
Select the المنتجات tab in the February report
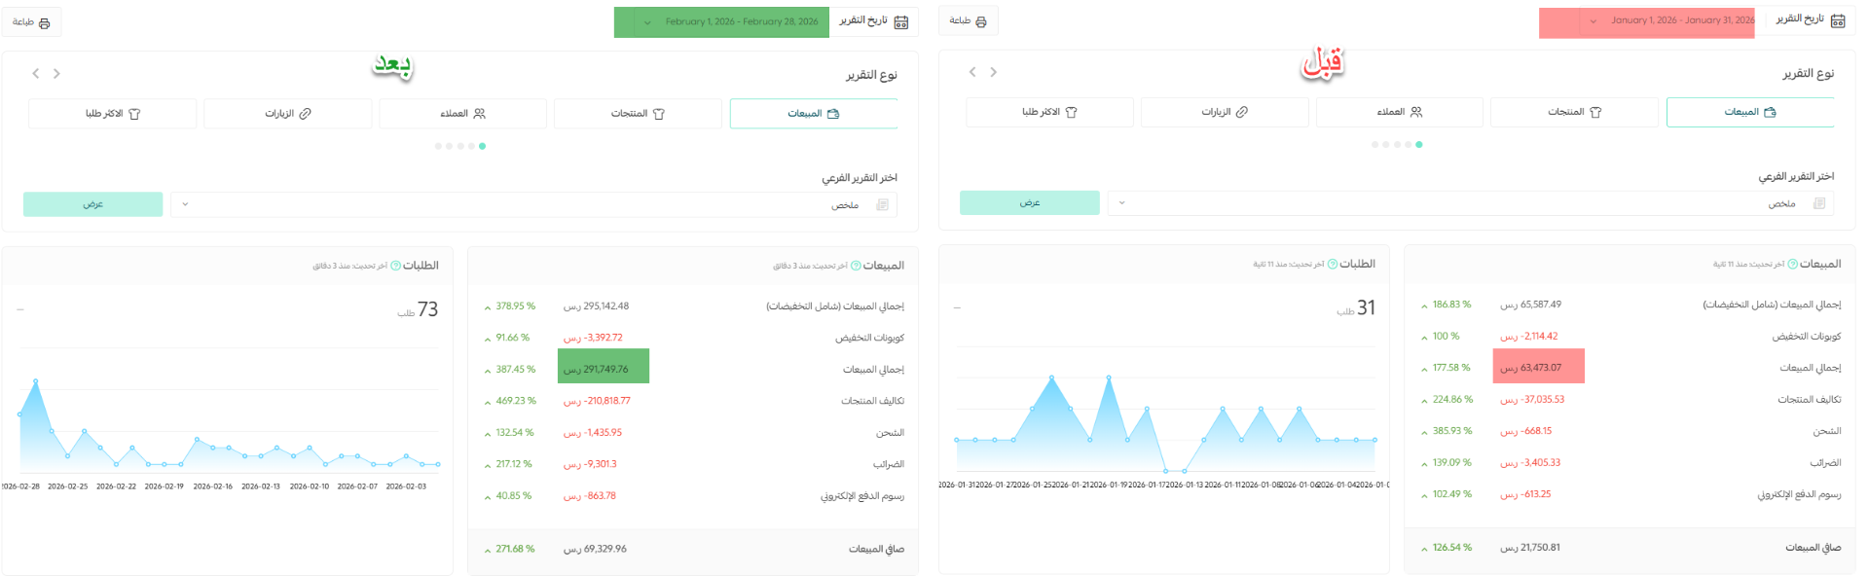click(x=638, y=114)
